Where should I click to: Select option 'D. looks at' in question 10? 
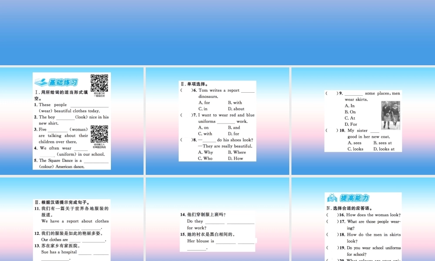pos(384,149)
